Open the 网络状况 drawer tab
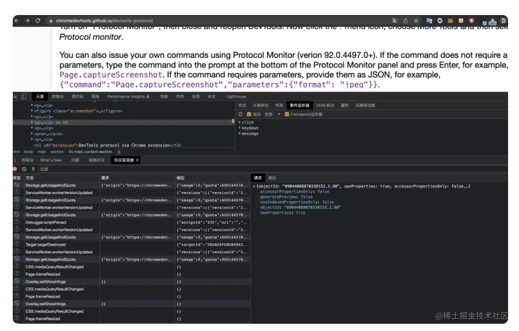The image size is (519, 331). coord(97,160)
